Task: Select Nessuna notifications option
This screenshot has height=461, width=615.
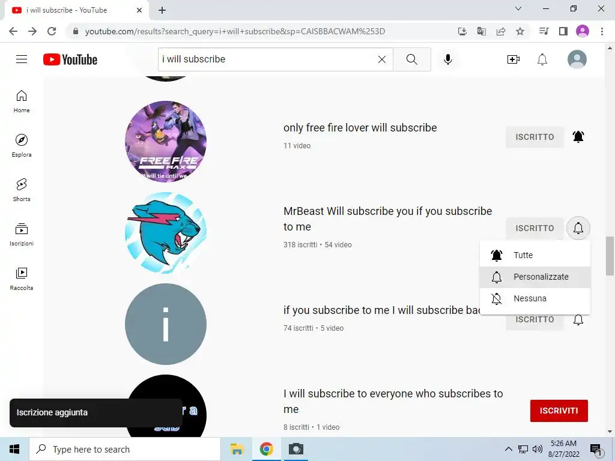Action: click(535, 298)
